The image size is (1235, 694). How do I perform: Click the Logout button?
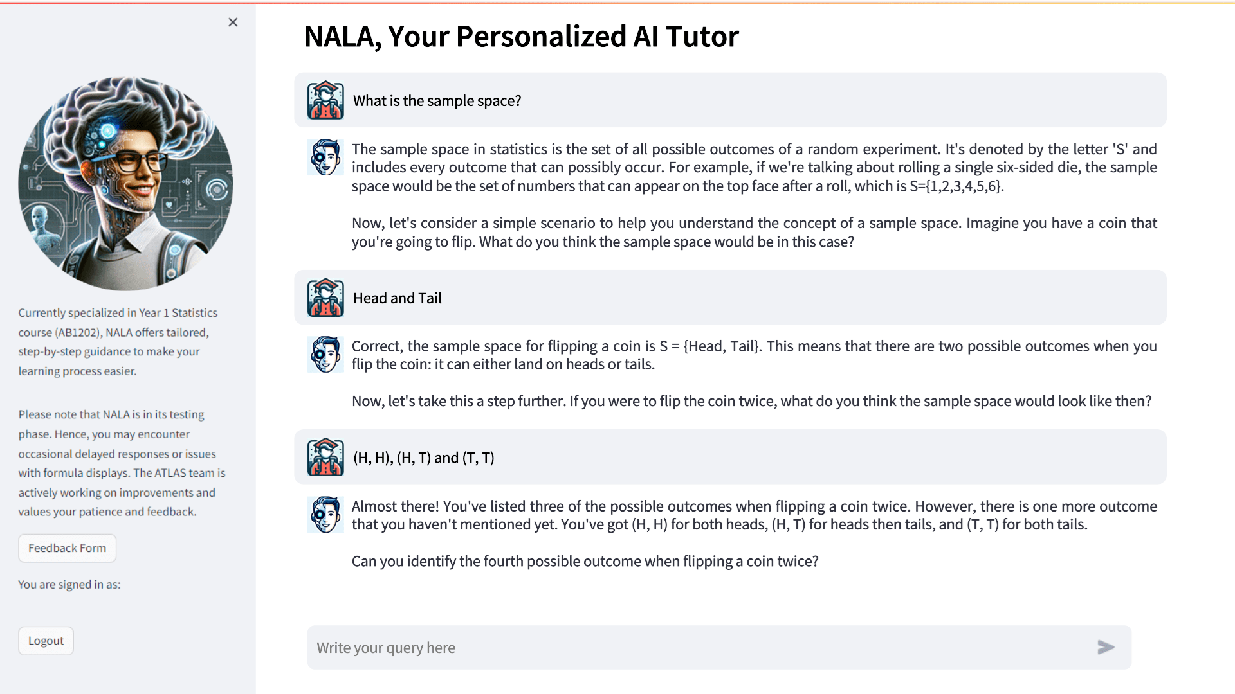[46, 640]
